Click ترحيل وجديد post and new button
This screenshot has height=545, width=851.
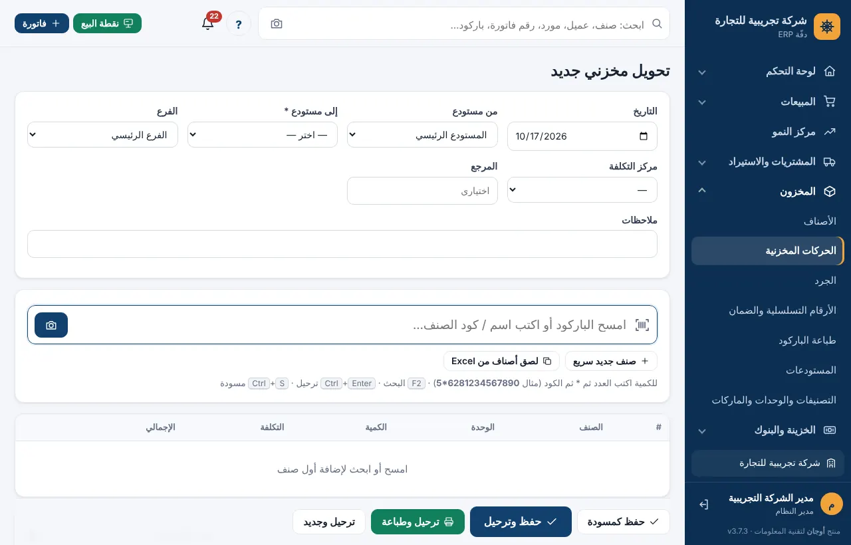coord(329,522)
